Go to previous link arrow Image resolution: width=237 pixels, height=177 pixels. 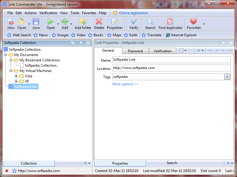[x=217, y=50]
